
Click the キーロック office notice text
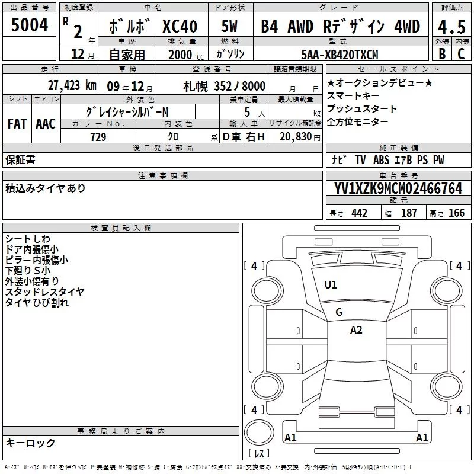tap(30, 443)
